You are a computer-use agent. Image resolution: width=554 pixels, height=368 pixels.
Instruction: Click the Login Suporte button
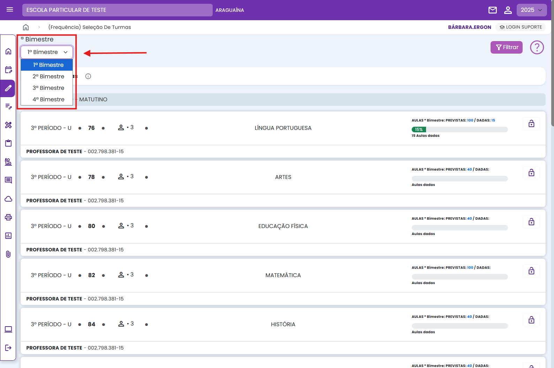pyautogui.click(x=521, y=27)
